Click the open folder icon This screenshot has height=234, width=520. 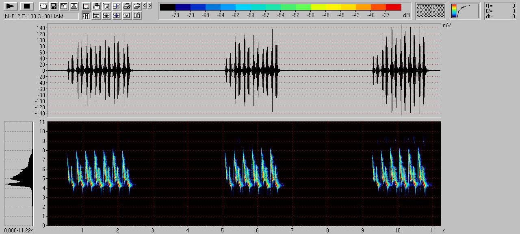[x=137, y=6]
